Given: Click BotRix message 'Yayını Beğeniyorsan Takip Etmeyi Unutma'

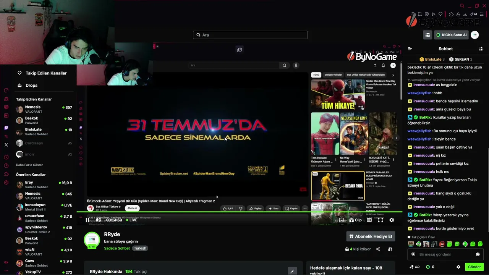Looking at the screenshot, I should click(x=442, y=183).
